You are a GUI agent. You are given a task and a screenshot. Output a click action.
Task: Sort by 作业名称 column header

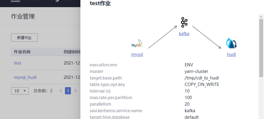click(22, 52)
